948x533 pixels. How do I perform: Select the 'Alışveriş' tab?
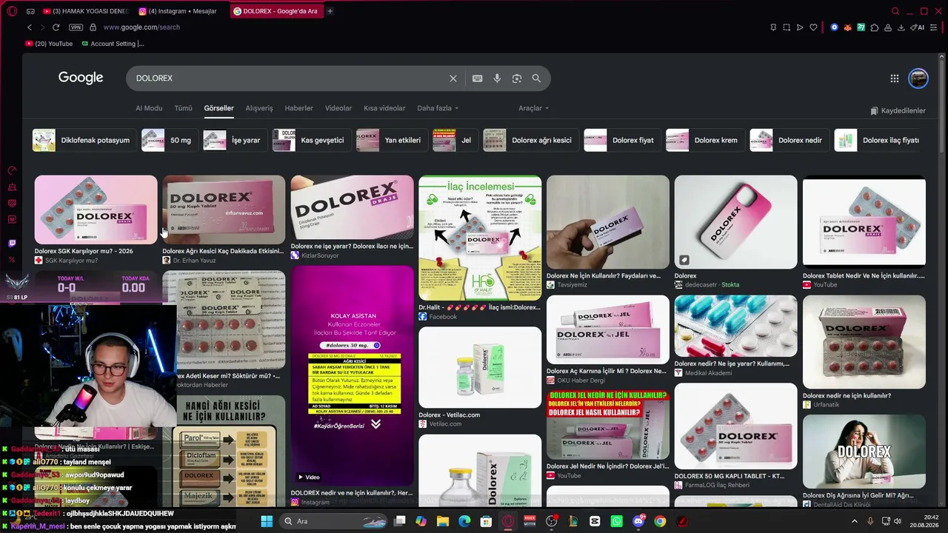[x=259, y=108]
